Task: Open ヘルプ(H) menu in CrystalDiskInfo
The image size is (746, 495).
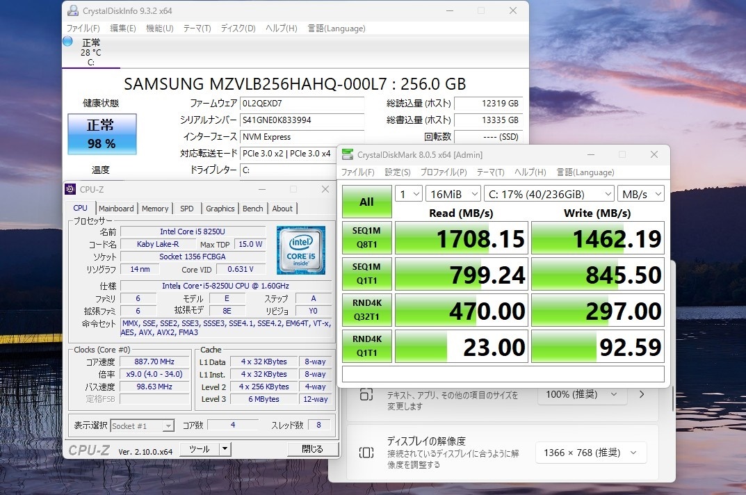Action: click(x=281, y=28)
